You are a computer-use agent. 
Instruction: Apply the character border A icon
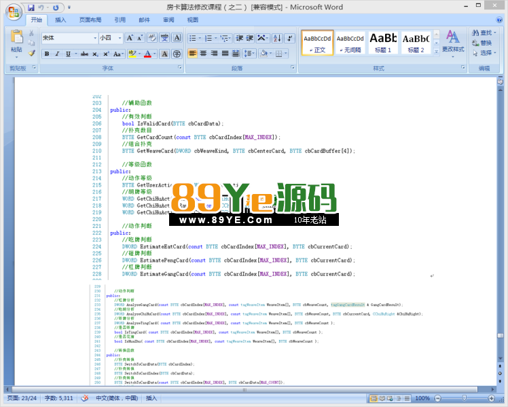tap(177, 38)
